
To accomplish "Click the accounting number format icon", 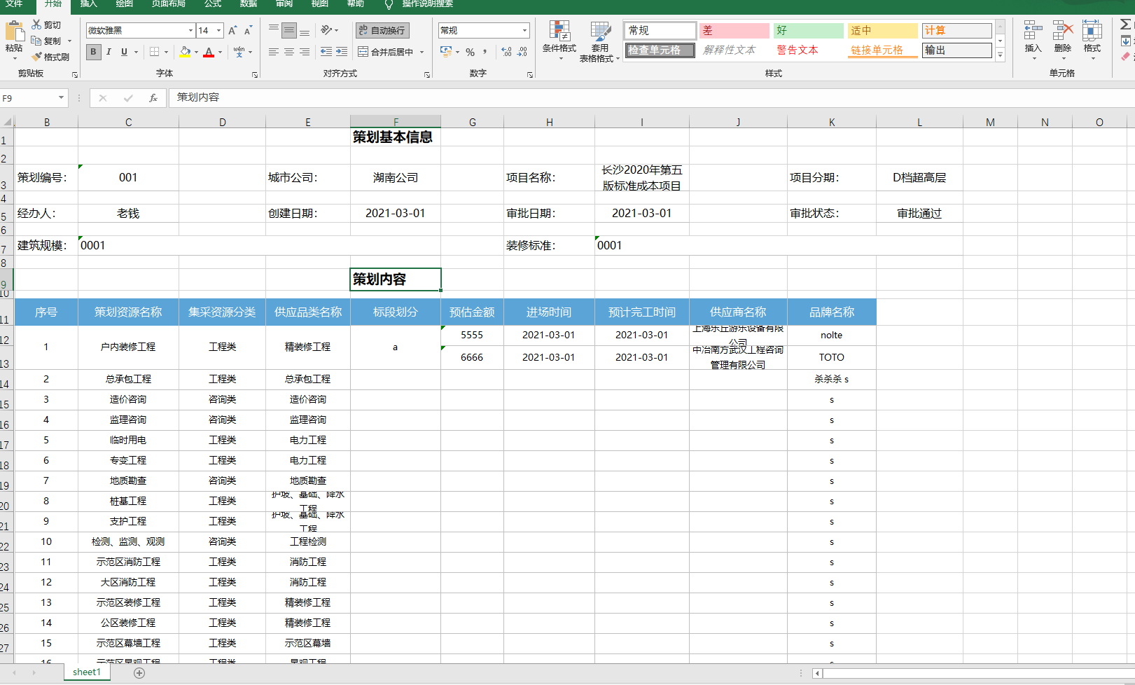I will [446, 52].
